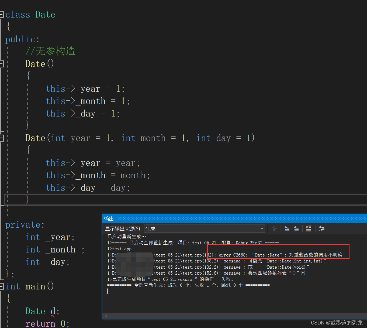Image resolution: width=367 pixels, height=328 pixels.
Task: Click the line this->_month = 1;
Action: point(88,101)
